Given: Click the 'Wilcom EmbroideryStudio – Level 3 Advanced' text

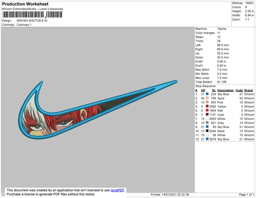Looking at the screenshot, I should (32, 9).
